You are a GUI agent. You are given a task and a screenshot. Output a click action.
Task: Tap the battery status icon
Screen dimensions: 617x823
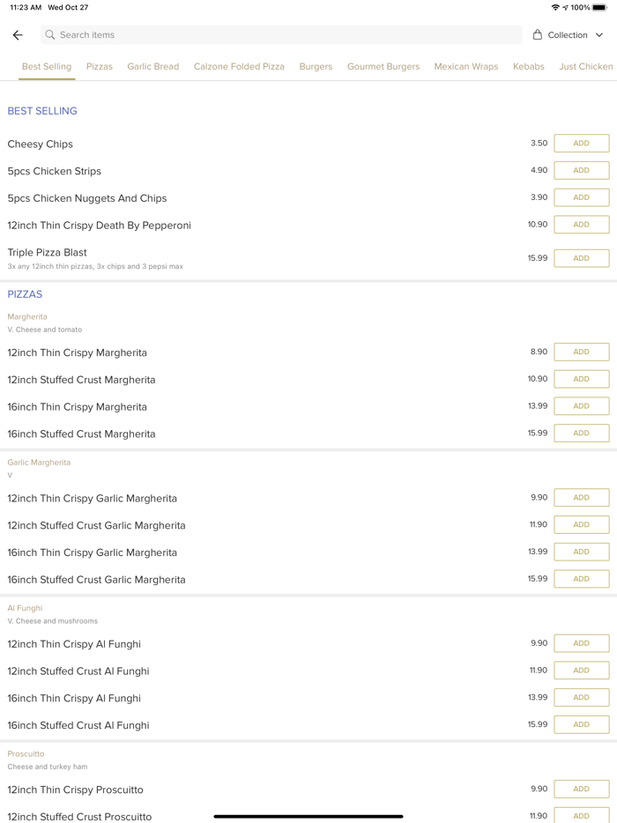[x=599, y=7]
